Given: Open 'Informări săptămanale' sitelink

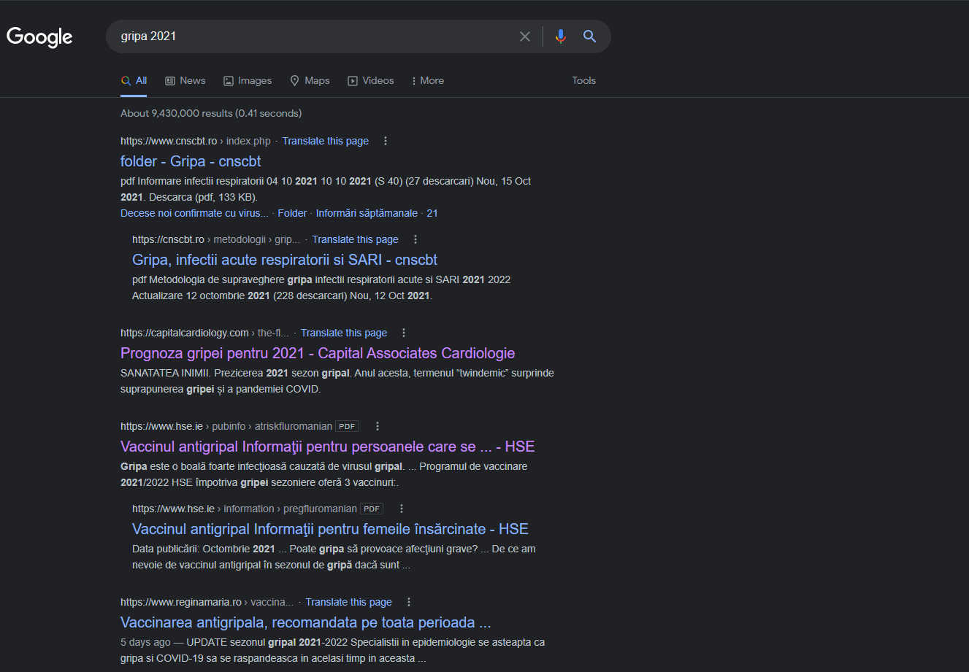Looking at the screenshot, I should 367,213.
